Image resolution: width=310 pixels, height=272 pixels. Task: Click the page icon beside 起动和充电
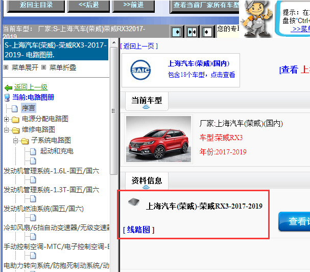33,152
